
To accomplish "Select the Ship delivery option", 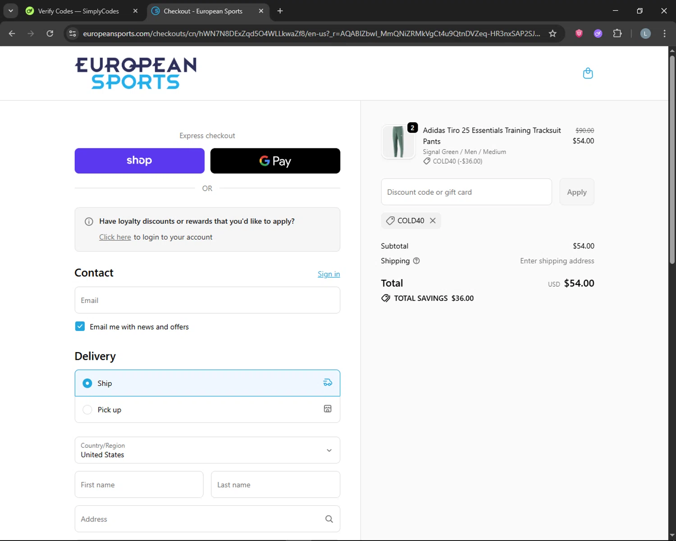I will click(207, 383).
